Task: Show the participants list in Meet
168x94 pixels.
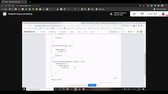Action: pos(134,14)
